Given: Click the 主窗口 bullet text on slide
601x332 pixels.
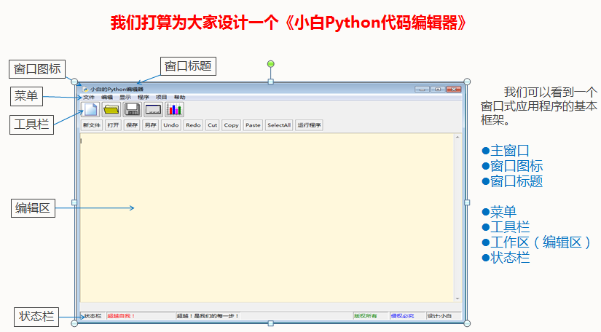Looking at the screenshot, I should (510, 151).
